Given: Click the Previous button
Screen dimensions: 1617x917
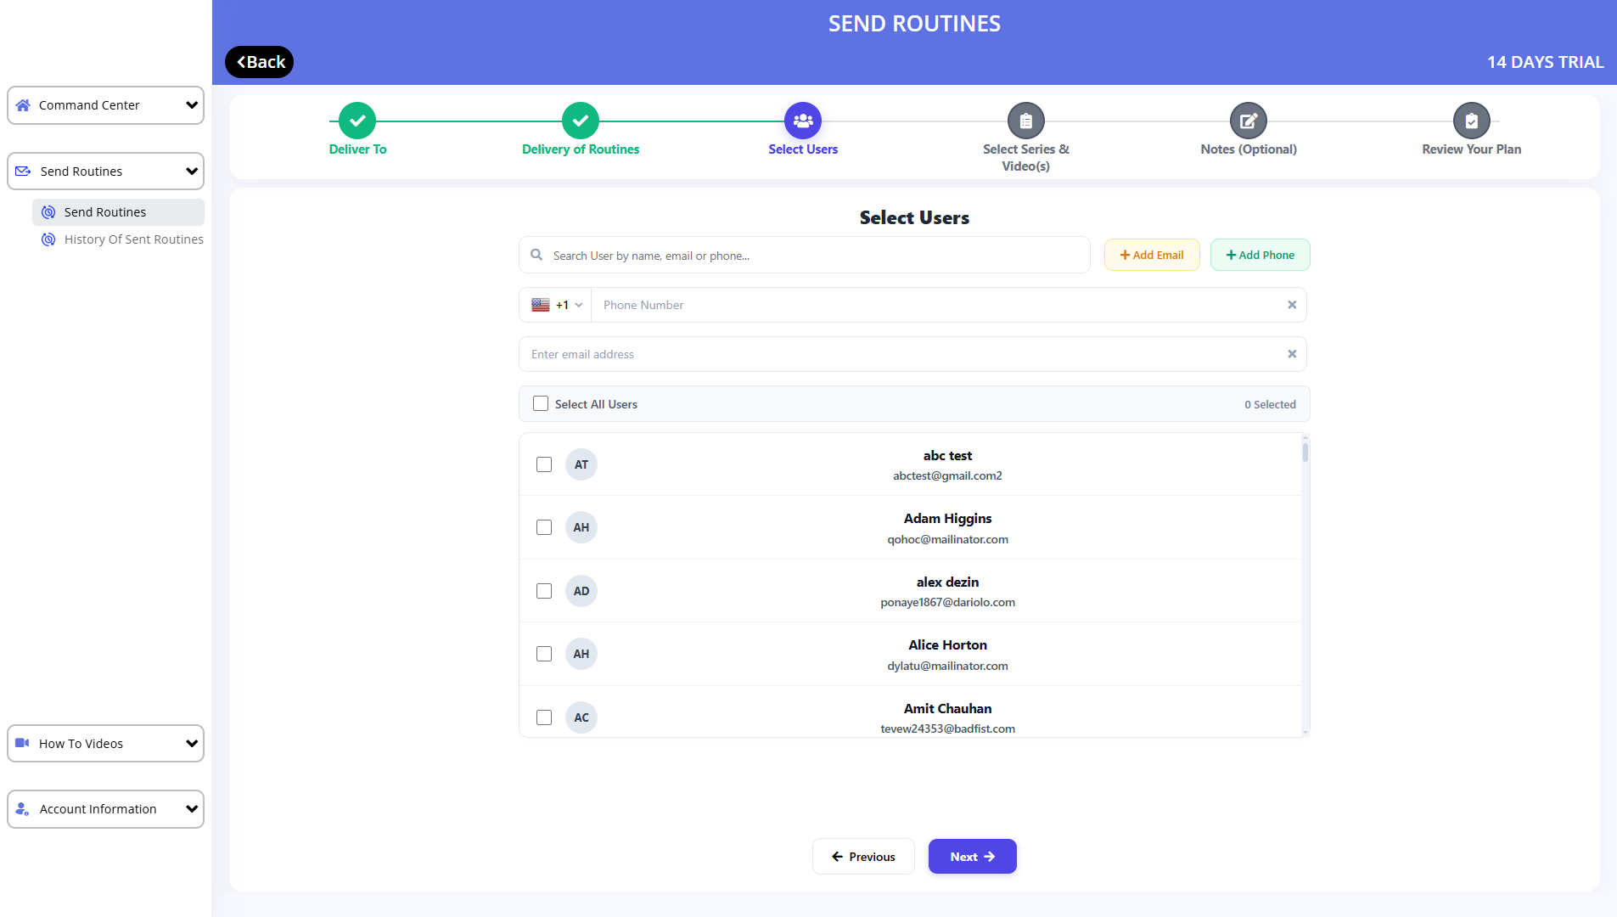Looking at the screenshot, I should (x=863, y=857).
